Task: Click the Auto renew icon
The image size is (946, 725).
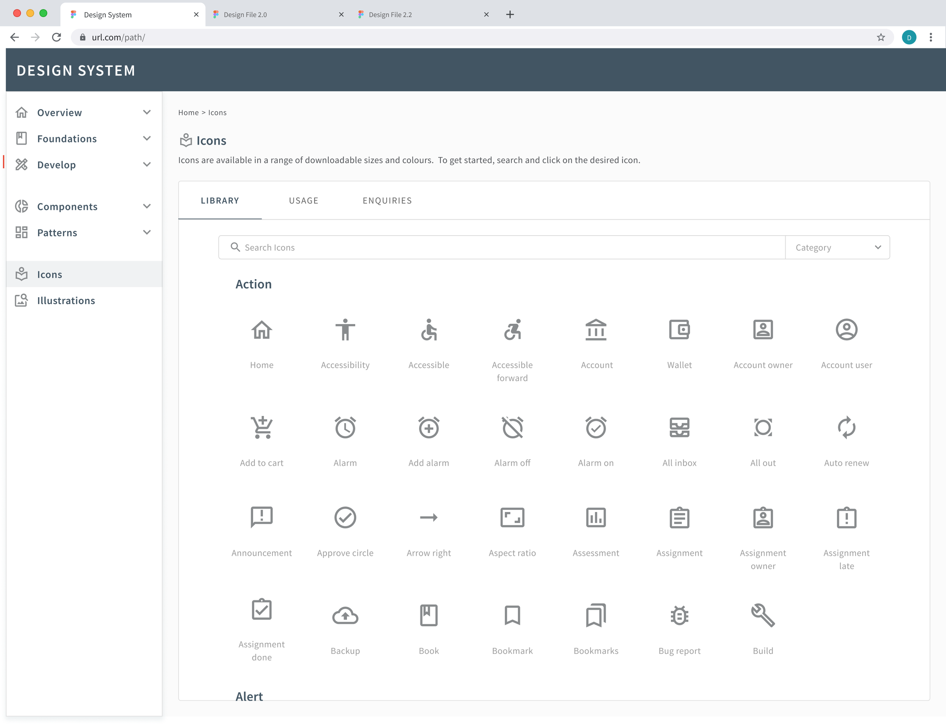Action: click(x=846, y=428)
